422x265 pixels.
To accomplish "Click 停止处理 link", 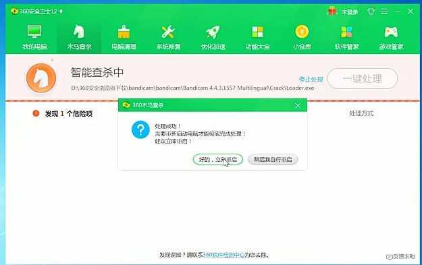I will click(311, 80).
